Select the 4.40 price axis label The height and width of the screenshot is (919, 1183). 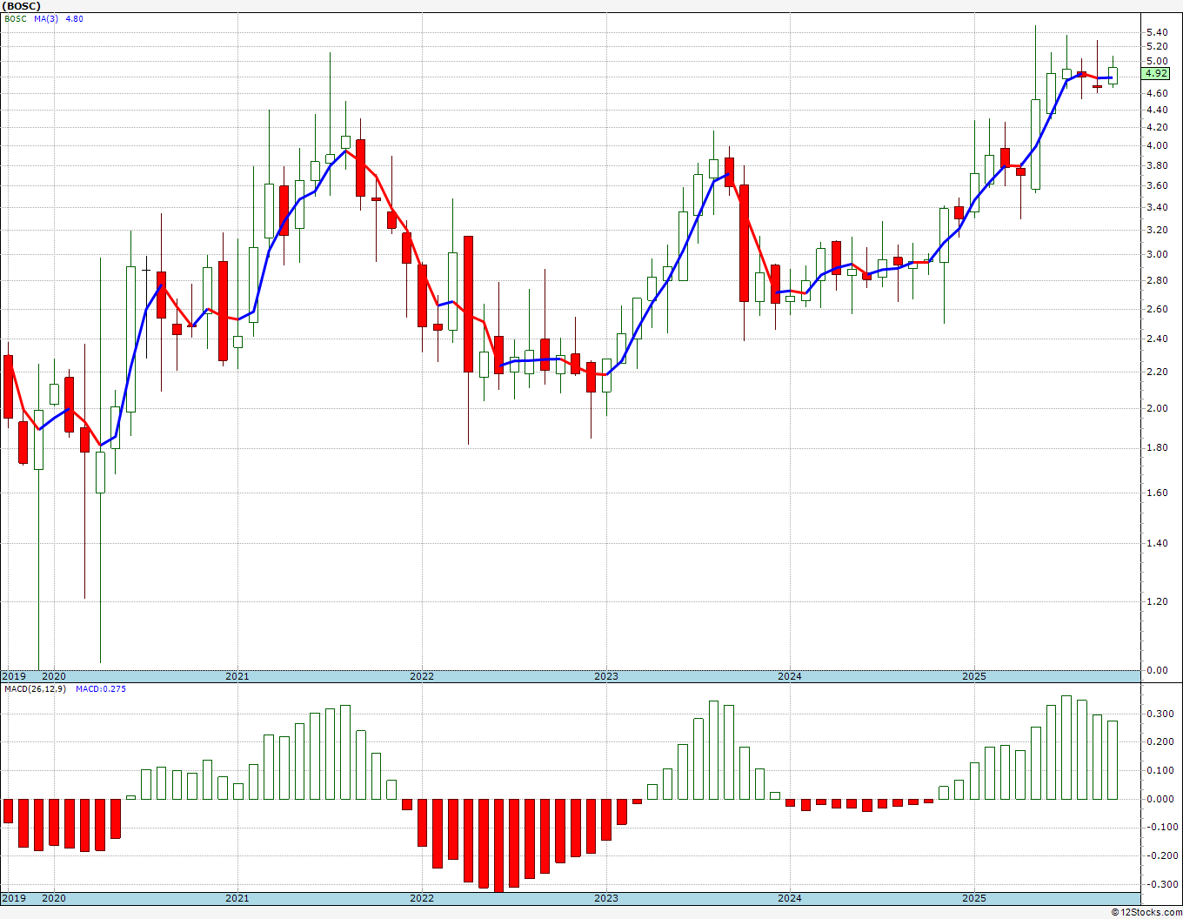[x=1157, y=110]
